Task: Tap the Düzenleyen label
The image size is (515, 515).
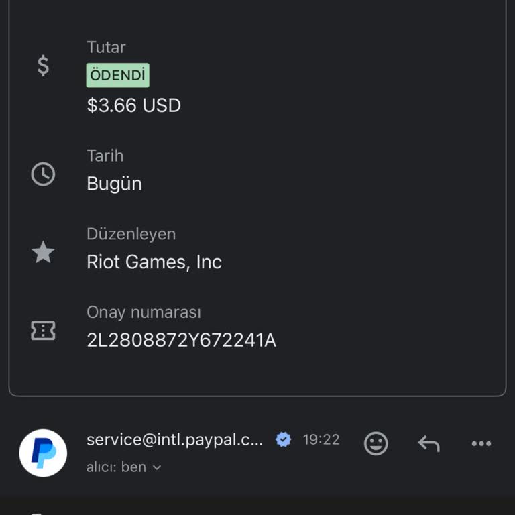Action: click(131, 234)
